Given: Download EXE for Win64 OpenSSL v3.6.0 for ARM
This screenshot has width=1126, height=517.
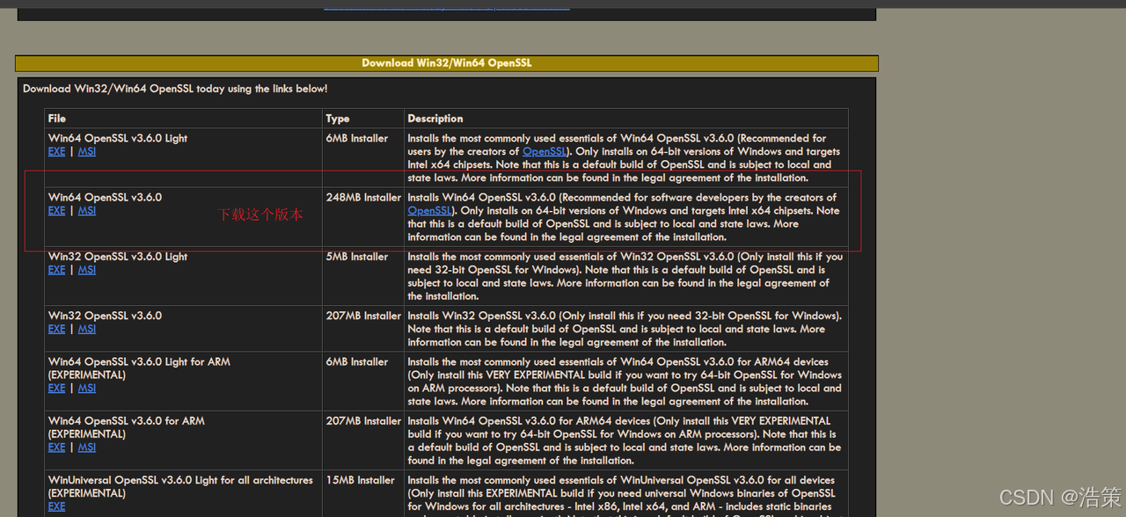Looking at the screenshot, I should [56, 447].
